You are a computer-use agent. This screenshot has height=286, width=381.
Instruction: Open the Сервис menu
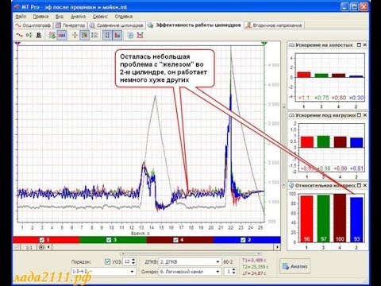click(100, 17)
